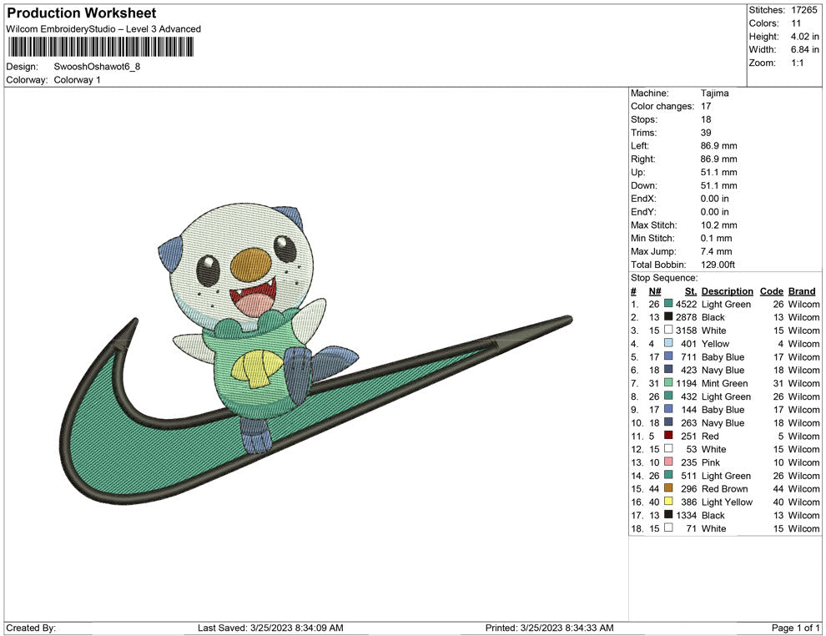Screen dimensions: 826x636
Task: Select the Baby Blue swatch with 711 stitches
Action: (668, 356)
